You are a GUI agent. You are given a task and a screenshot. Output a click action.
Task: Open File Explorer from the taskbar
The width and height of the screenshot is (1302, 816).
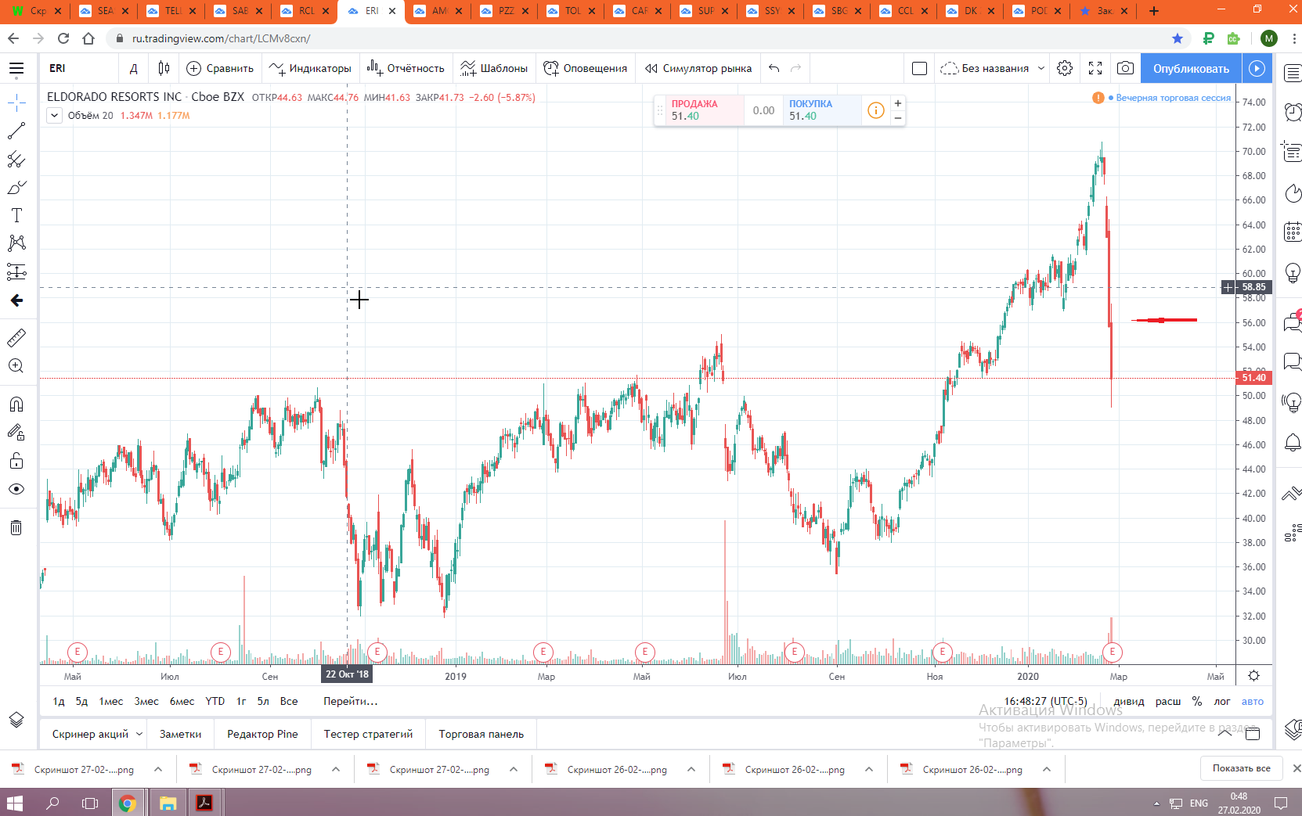click(168, 803)
